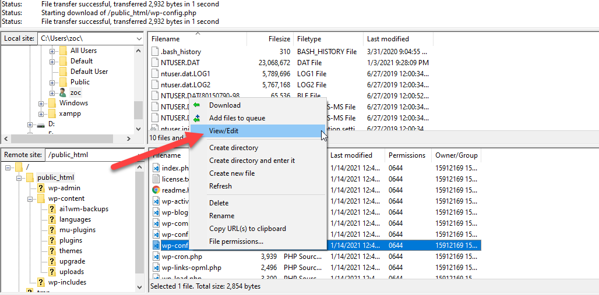Viewport: 599px width, 295px height.
Task: Select the themes folder icon
Action: pos(52,251)
